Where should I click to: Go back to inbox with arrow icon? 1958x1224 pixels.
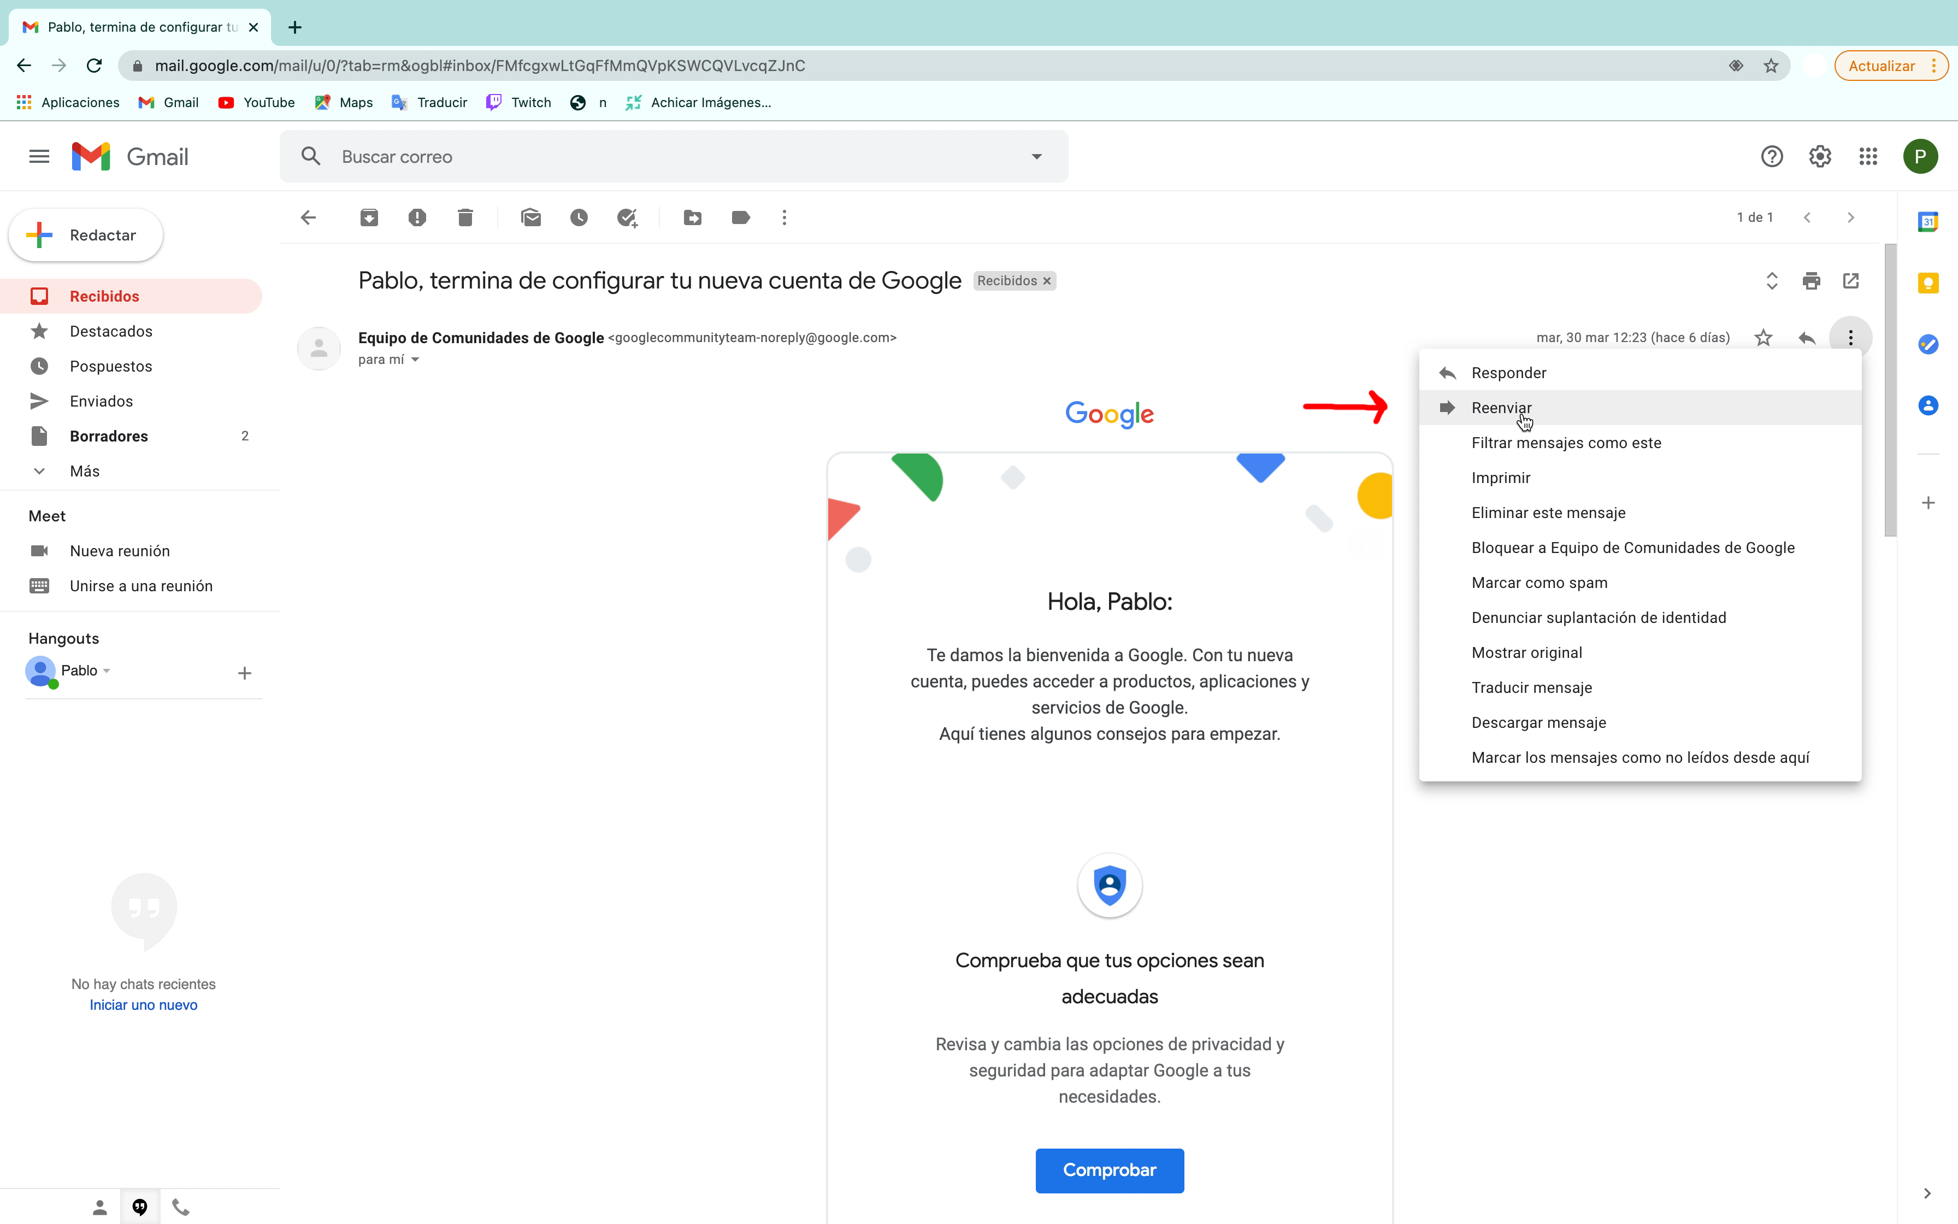[308, 217]
